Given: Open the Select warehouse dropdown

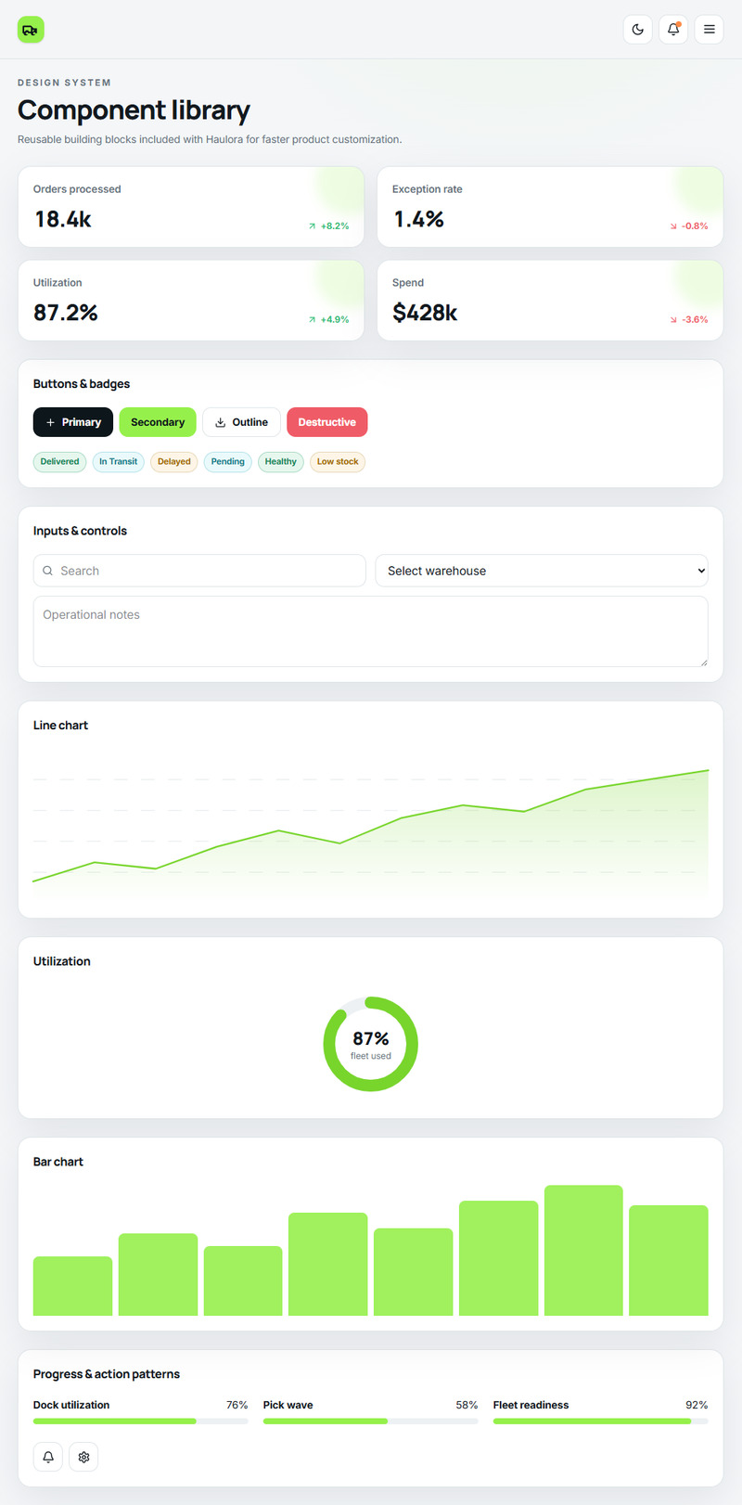Looking at the screenshot, I should 542,571.
